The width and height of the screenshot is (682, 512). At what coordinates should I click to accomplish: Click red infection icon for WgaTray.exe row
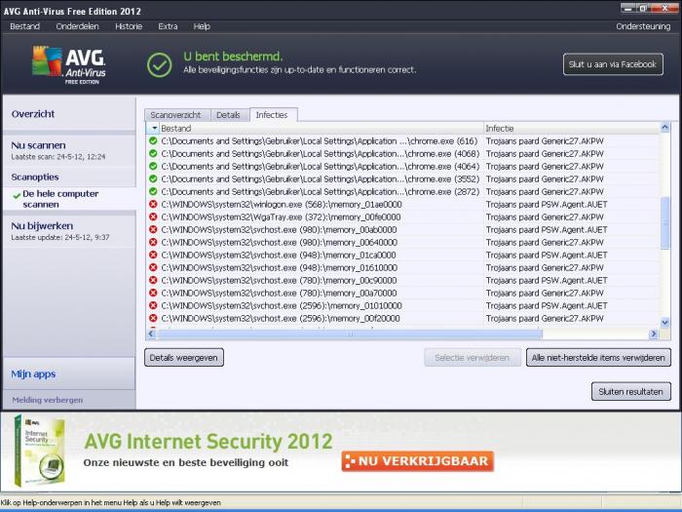pos(153,217)
